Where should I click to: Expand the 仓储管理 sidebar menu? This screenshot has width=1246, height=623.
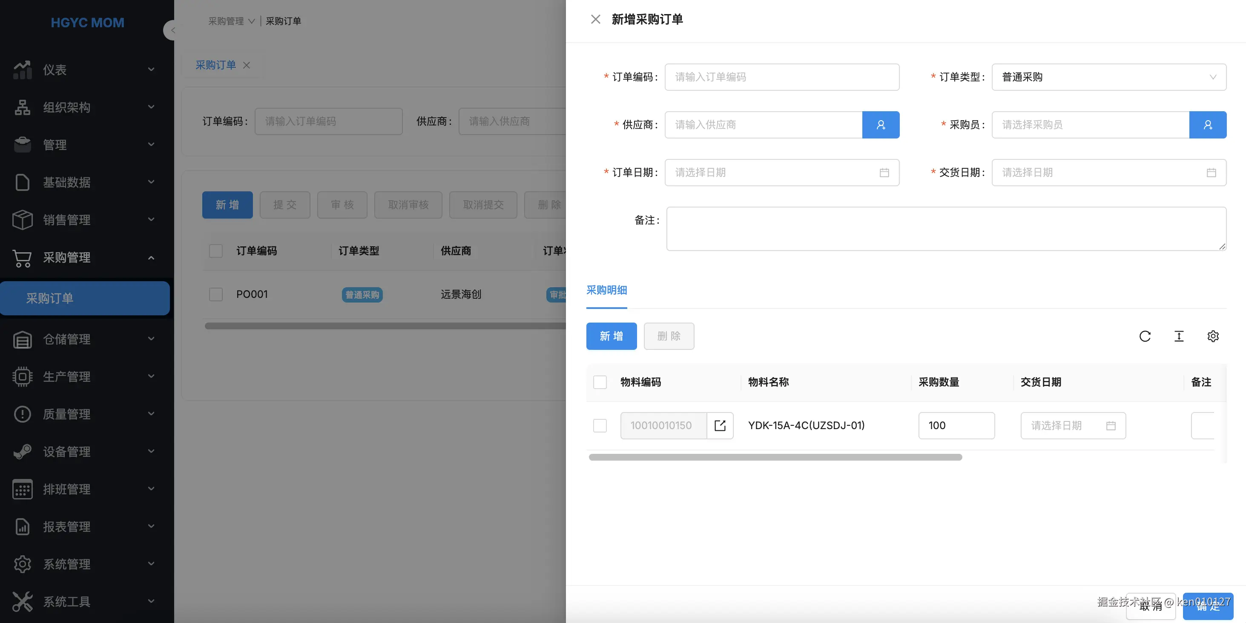85,339
